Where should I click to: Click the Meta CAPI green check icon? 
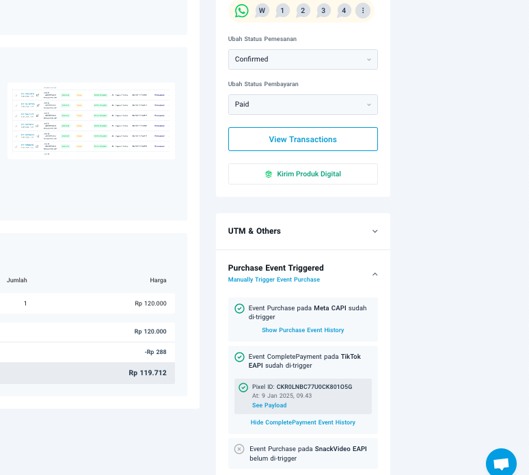239,309
